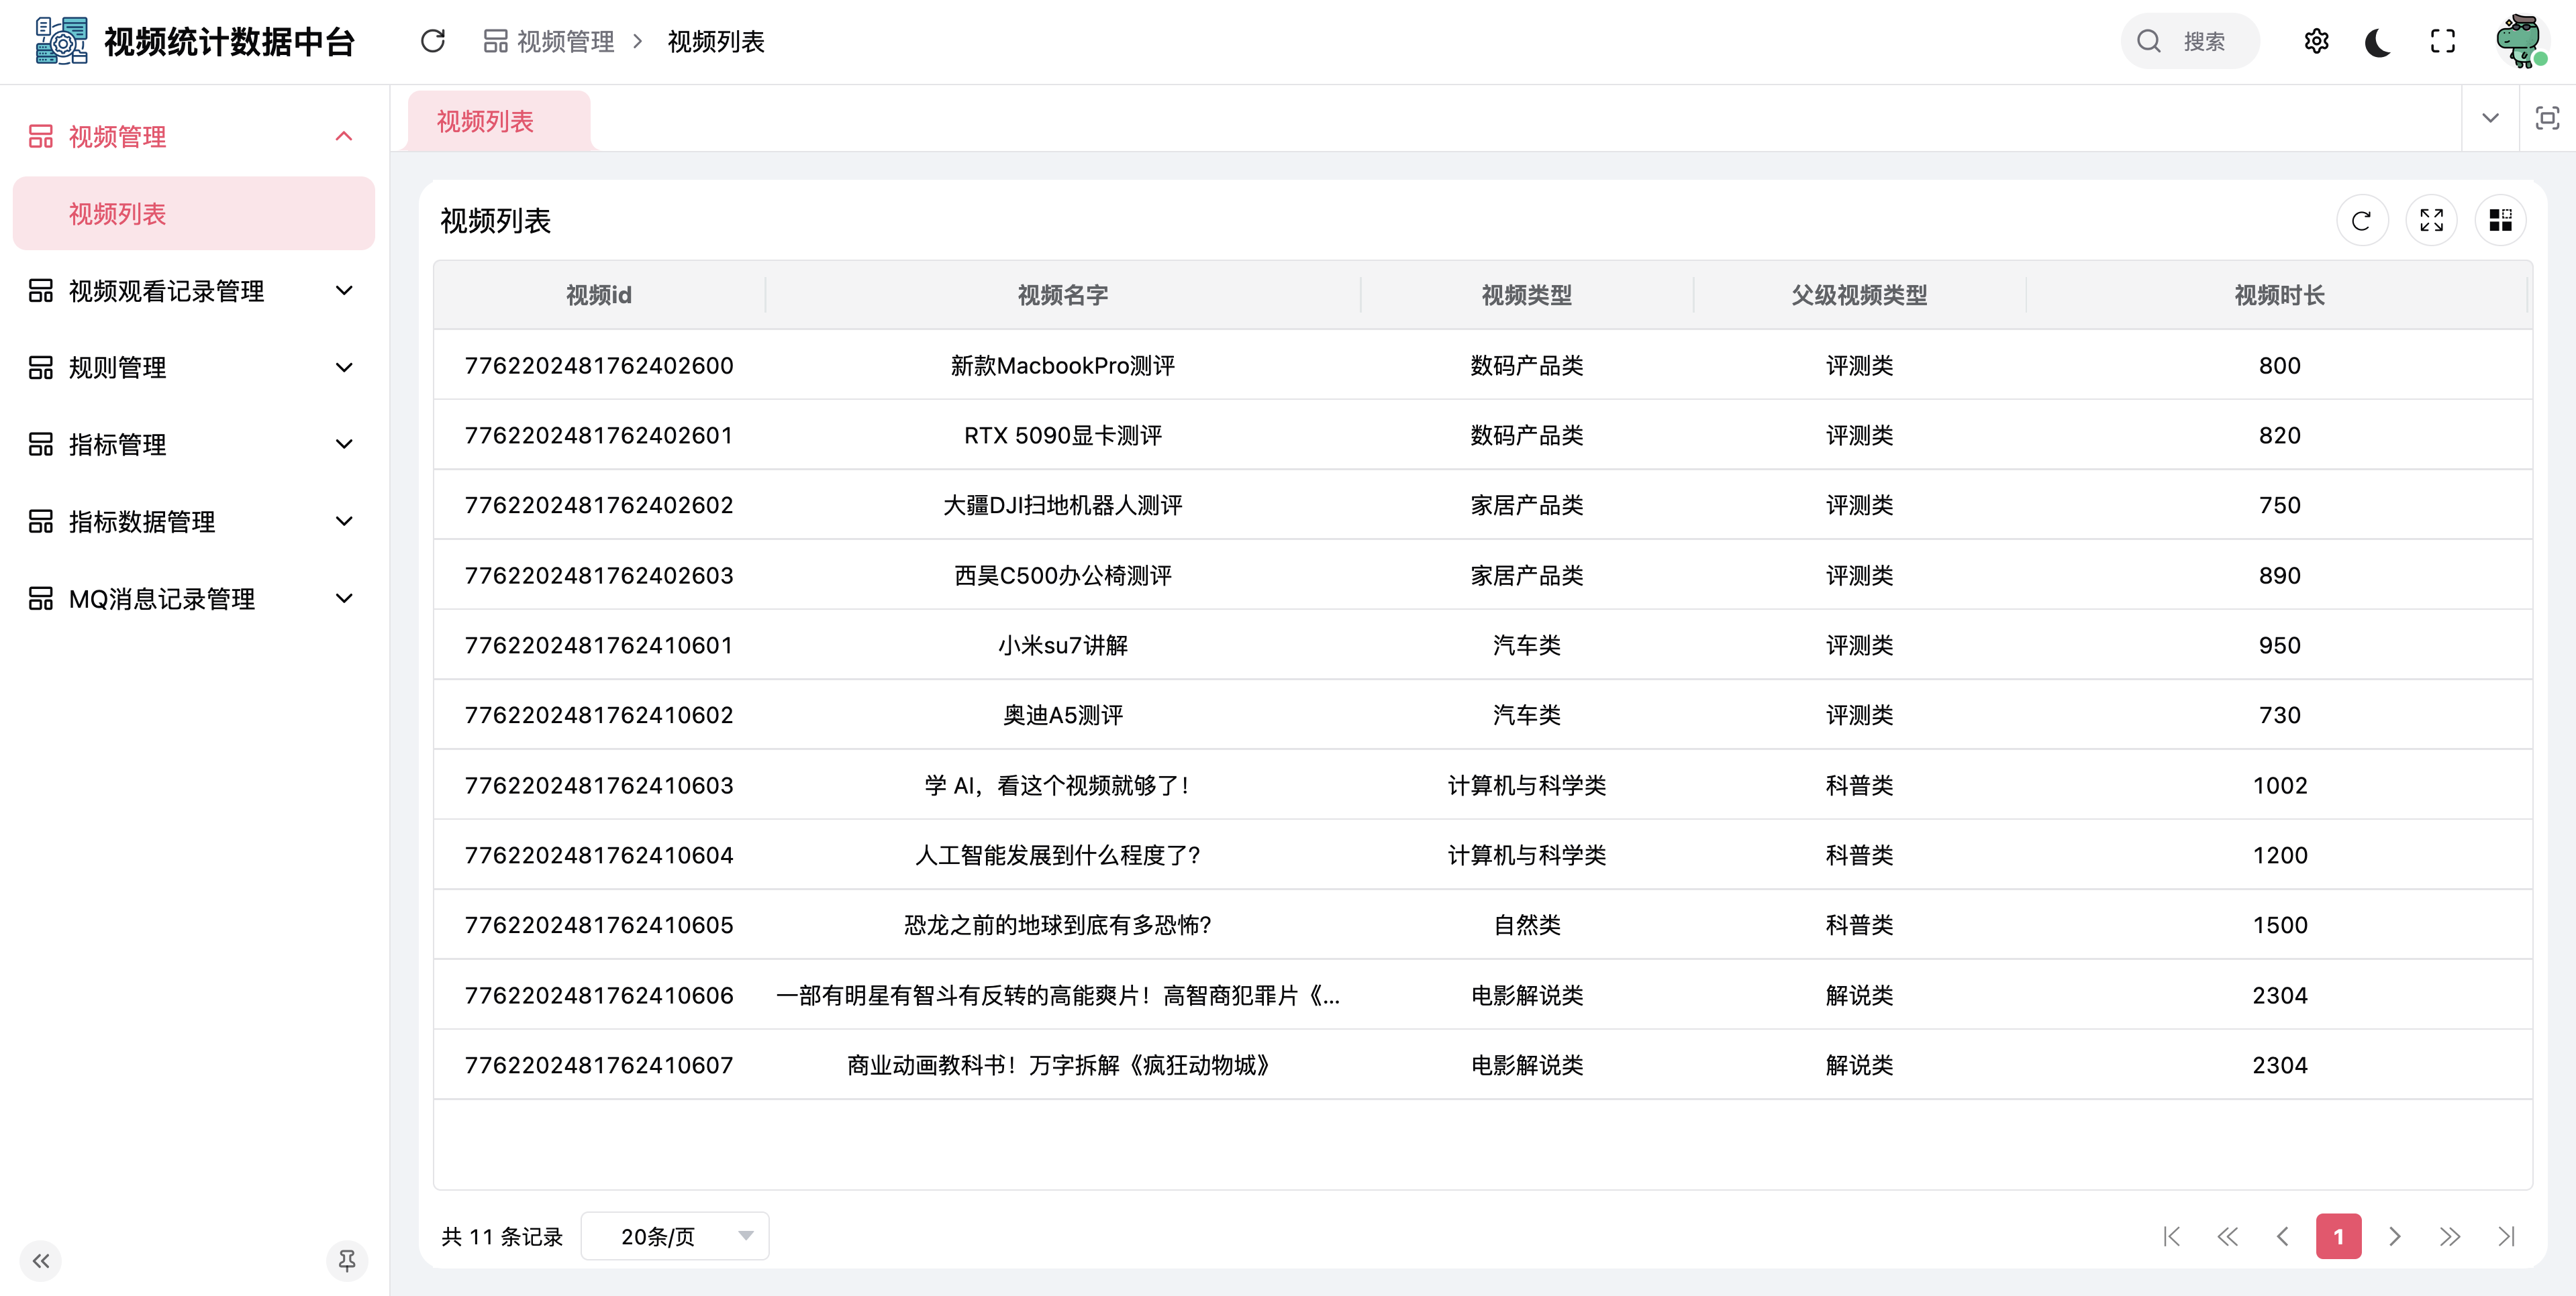The image size is (2576, 1296).
Task: Enter browser fullscreen via header icon
Action: (x=2442, y=41)
